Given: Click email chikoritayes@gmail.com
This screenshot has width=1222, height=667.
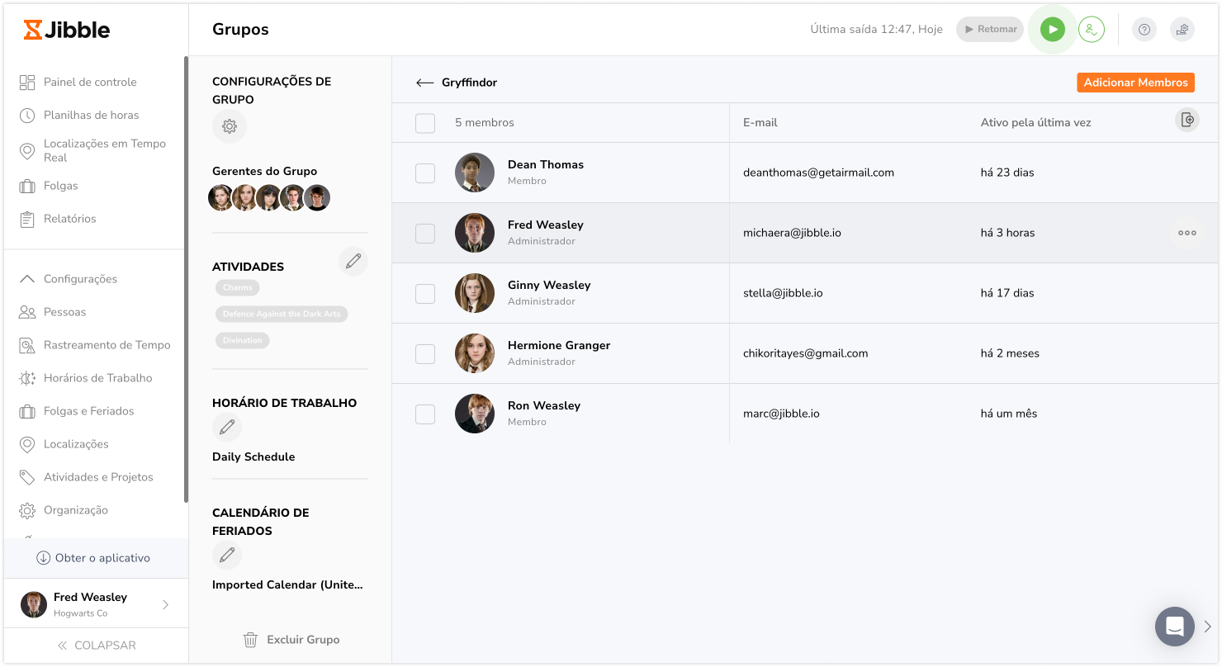Looking at the screenshot, I should 805,353.
